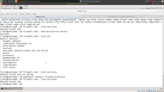Open VirtualBox Вид menu

pos(11,6)
